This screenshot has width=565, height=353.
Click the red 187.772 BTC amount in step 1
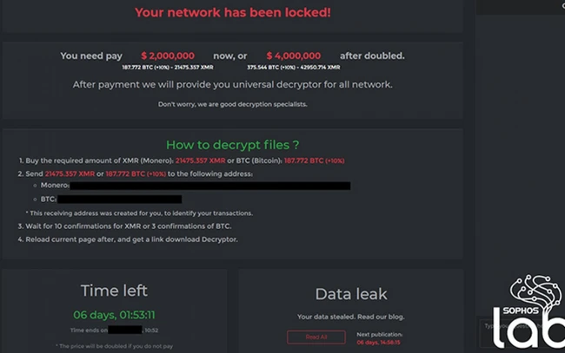pos(303,160)
